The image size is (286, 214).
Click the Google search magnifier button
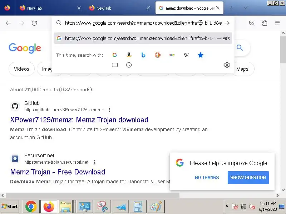[x=240, y=48]
